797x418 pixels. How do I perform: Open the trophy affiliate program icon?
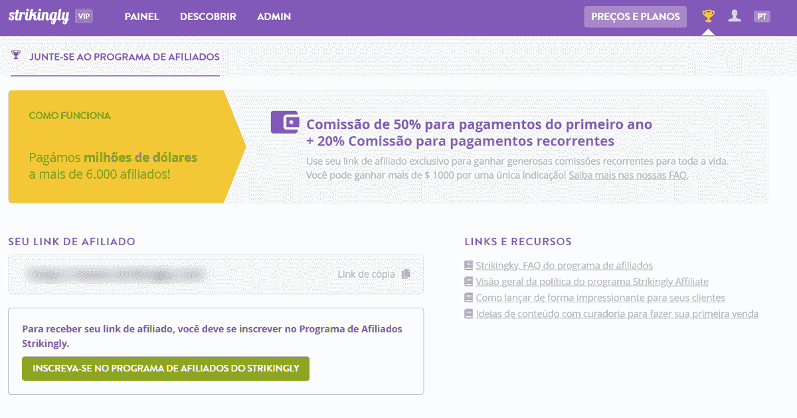pyautogui.click(x=709, y=16)
